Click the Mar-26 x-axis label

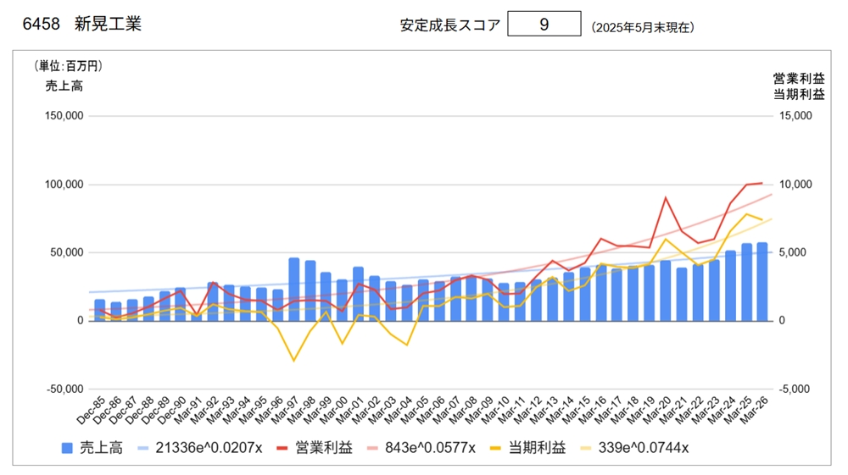[754, 411]
